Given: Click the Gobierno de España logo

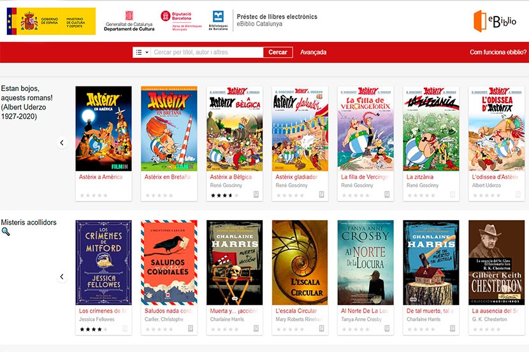Looking at the screenshot, I should (x=51, y=21).
